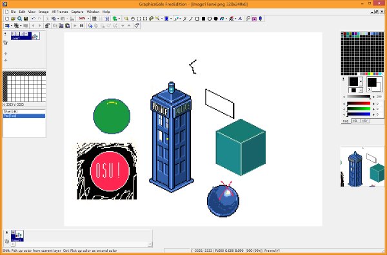Select the filled rectangle tool
387x255 pixels.
203,19
